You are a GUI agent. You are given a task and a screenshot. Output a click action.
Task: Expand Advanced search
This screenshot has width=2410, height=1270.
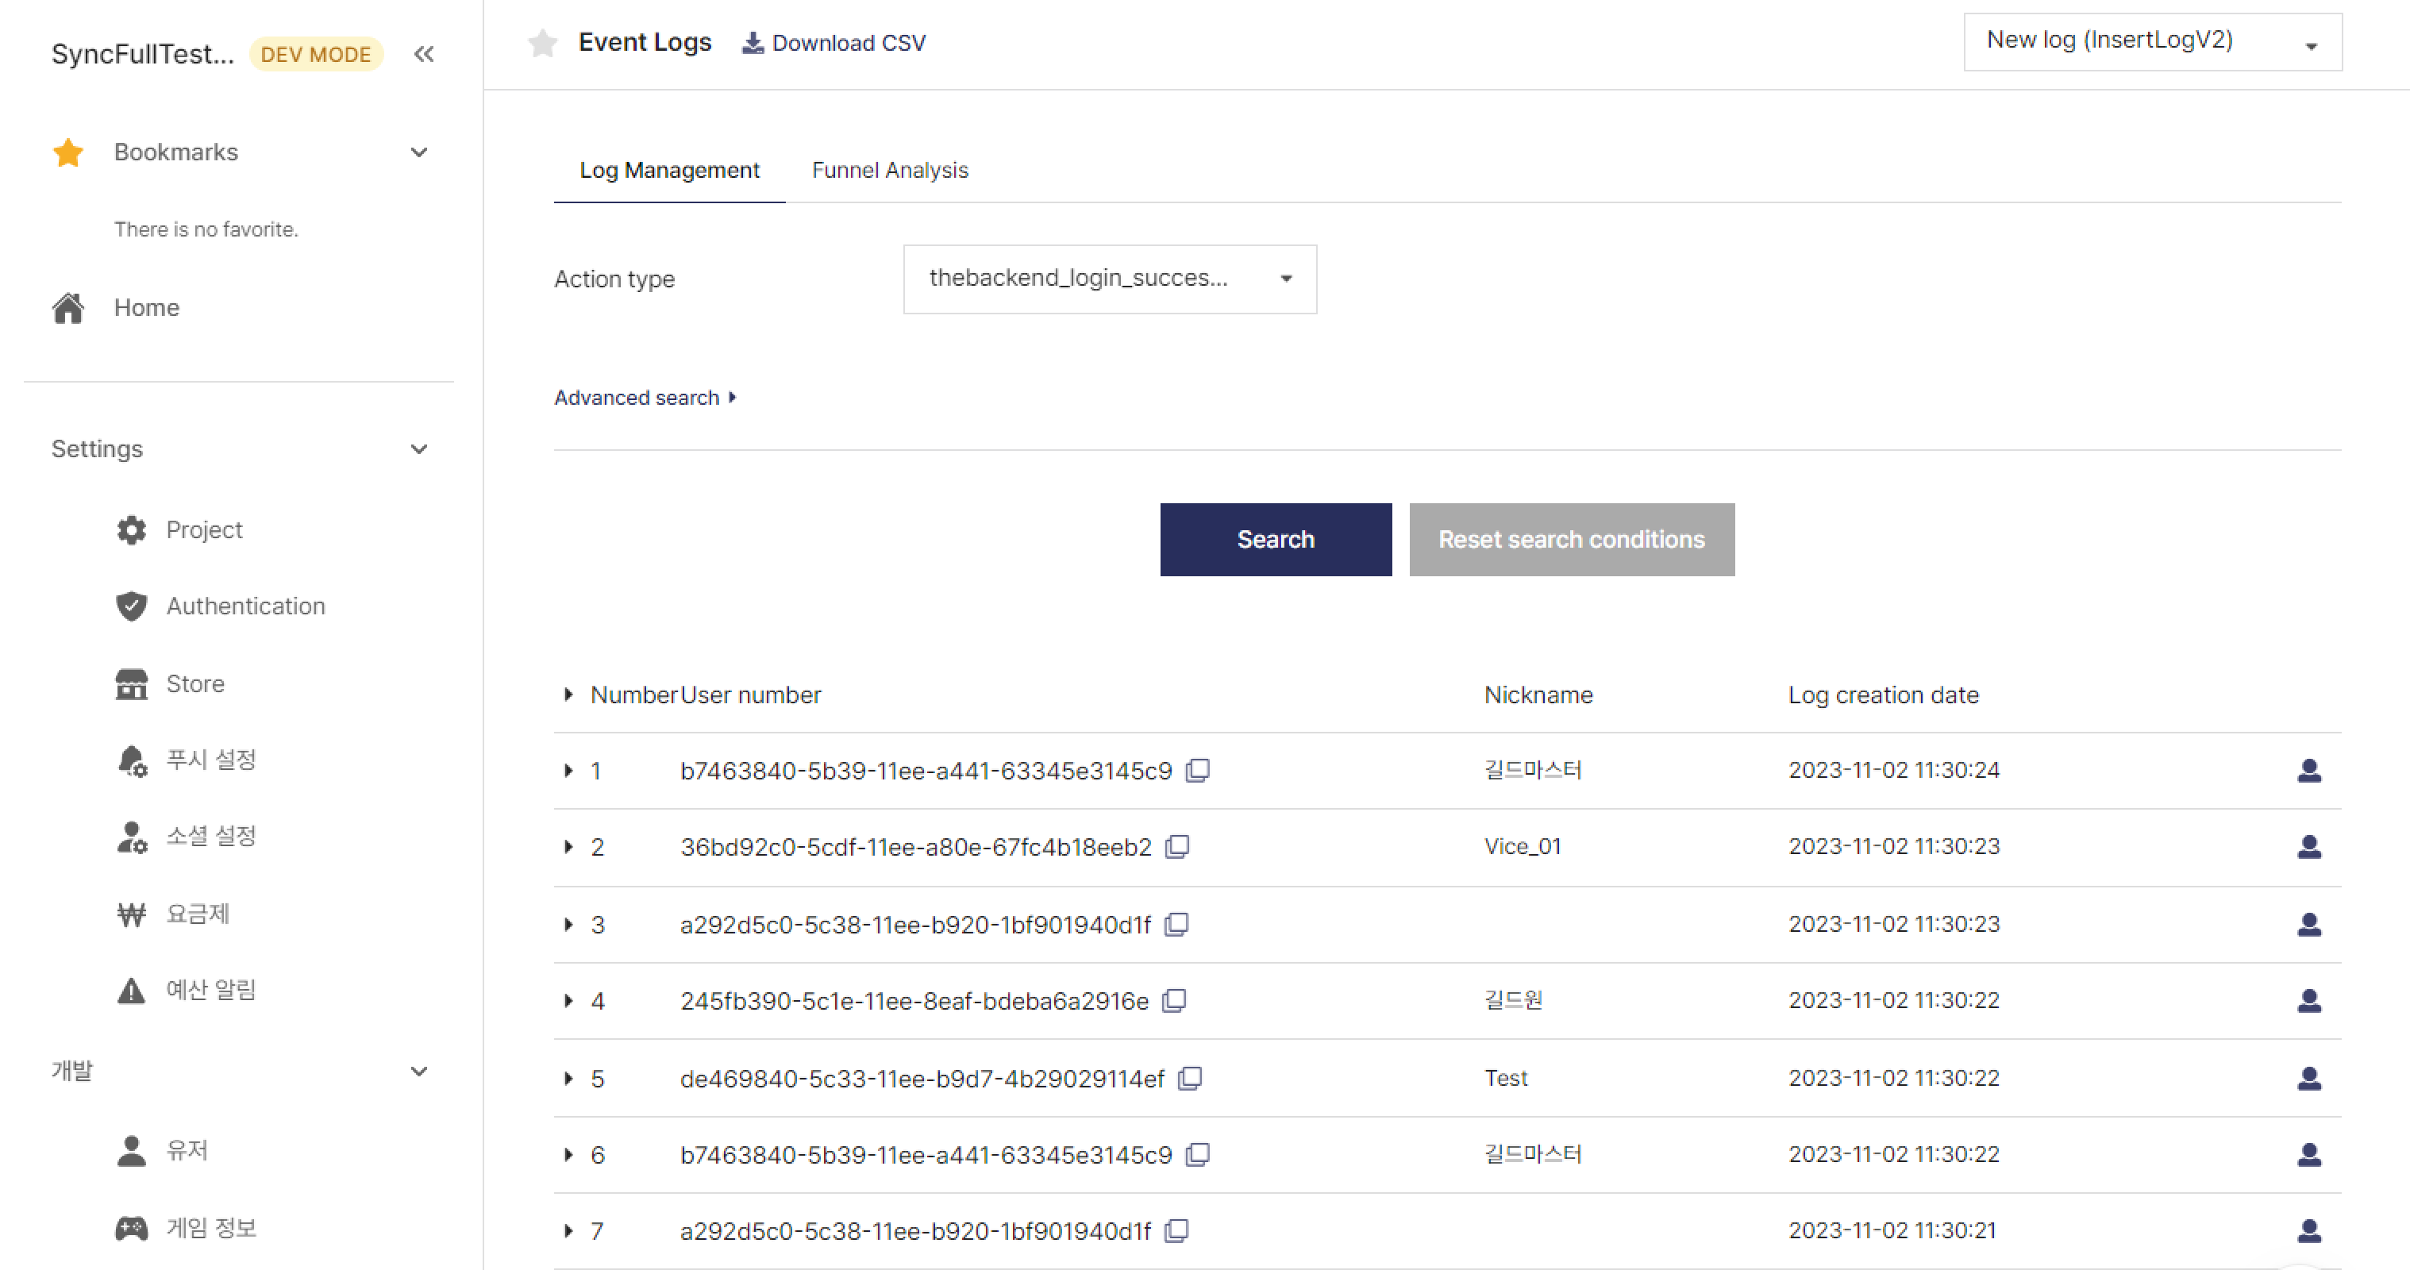coord(645,398)
